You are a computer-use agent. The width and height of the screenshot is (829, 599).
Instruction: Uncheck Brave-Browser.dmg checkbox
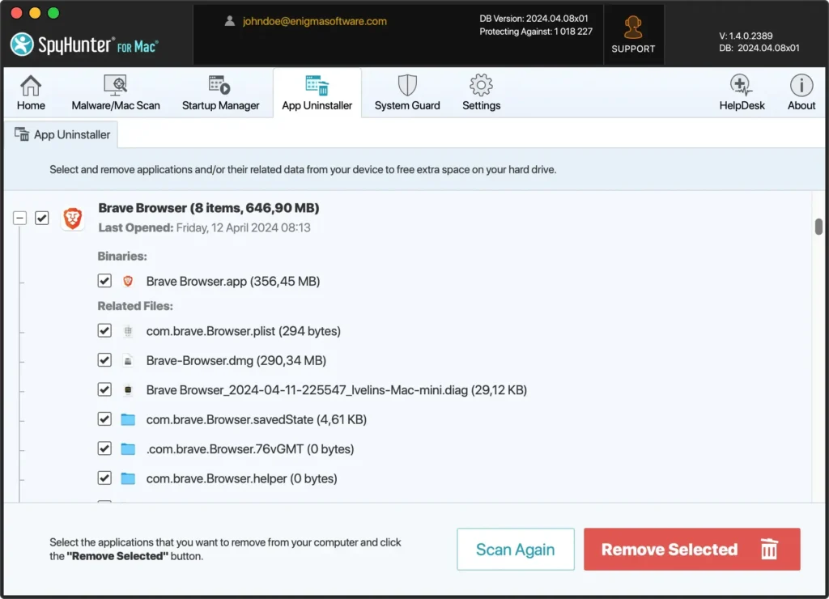104,360
